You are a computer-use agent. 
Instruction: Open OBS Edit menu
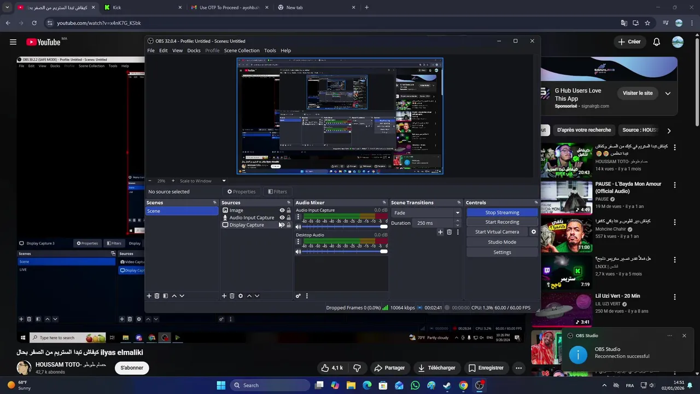pos(164,50)
